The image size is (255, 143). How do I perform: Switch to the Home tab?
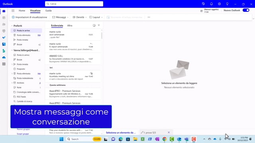click(22, 11)
